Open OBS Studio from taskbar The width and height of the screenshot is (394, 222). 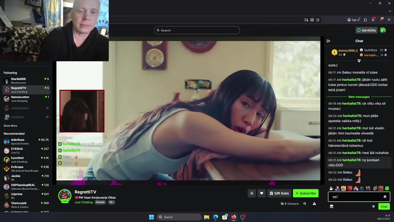pyautogui.click(x=243, y=217)
